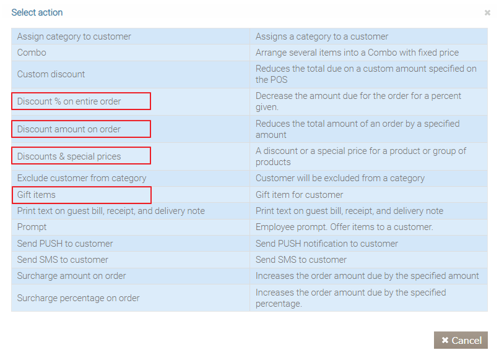Pick the Prompt action
Screen dimensions: 499x363
pos(32,227)
